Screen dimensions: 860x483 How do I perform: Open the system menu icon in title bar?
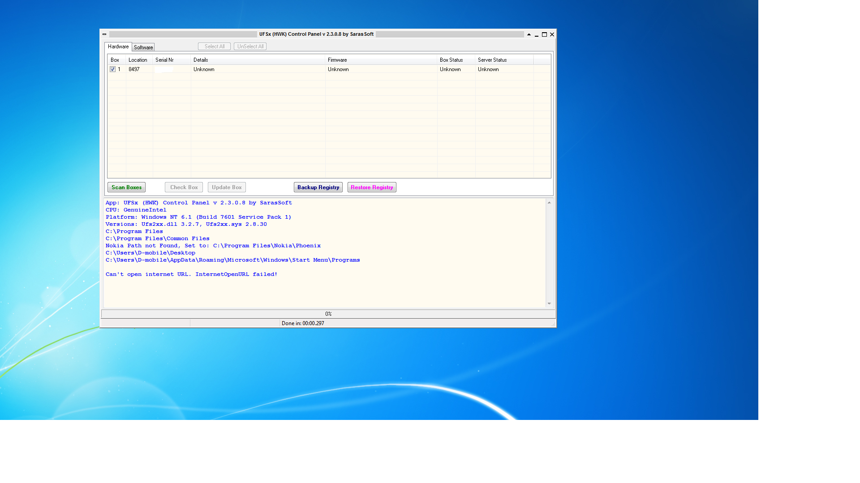[x=104, y=34]
